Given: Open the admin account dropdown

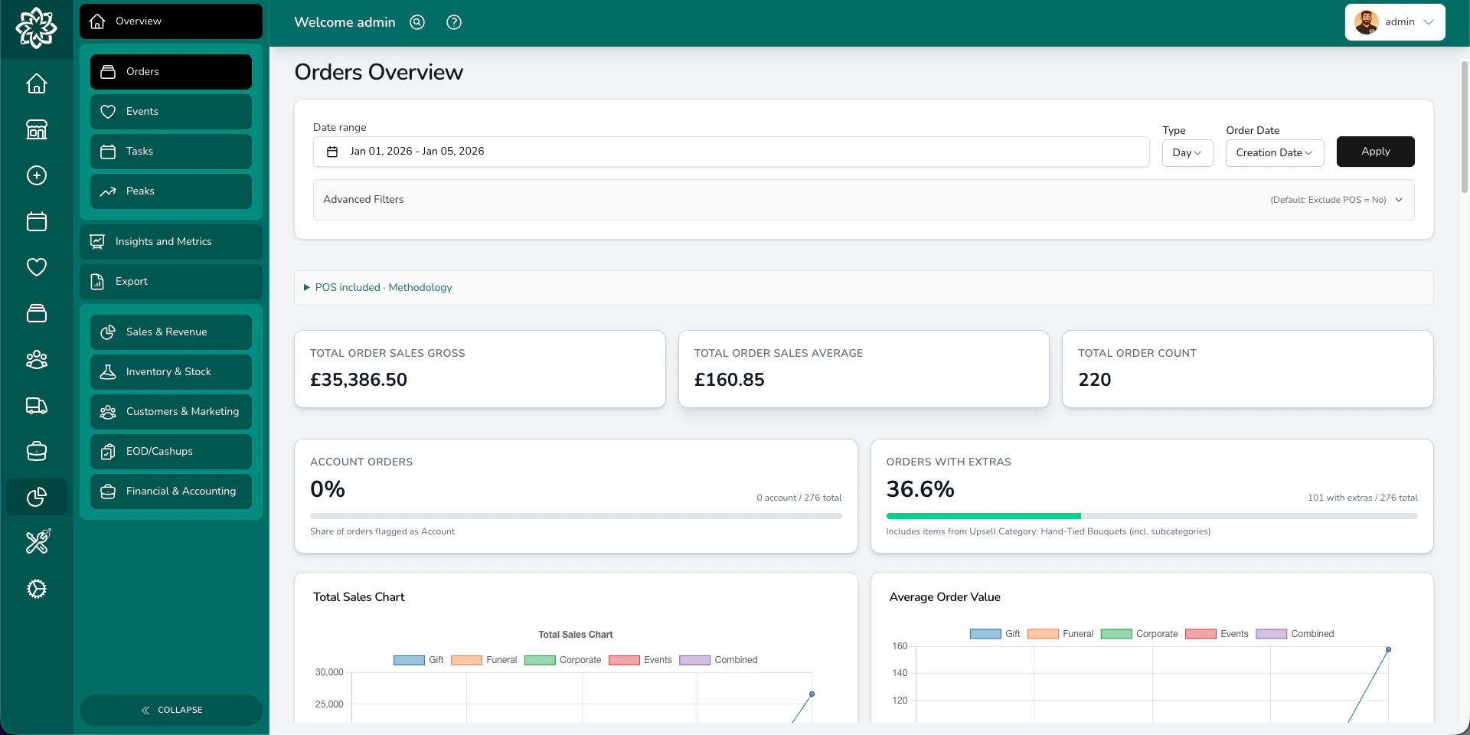Looking at the screenshot, I should click(1395, 21).
